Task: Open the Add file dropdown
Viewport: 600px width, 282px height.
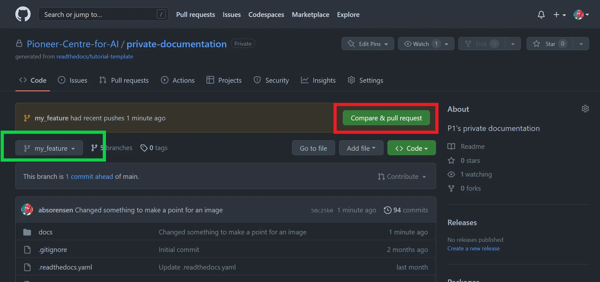Action: click(x=361, y=148)
